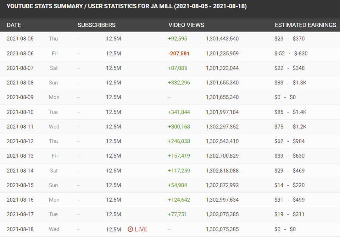Select the DATE column header

click(14, 25)
